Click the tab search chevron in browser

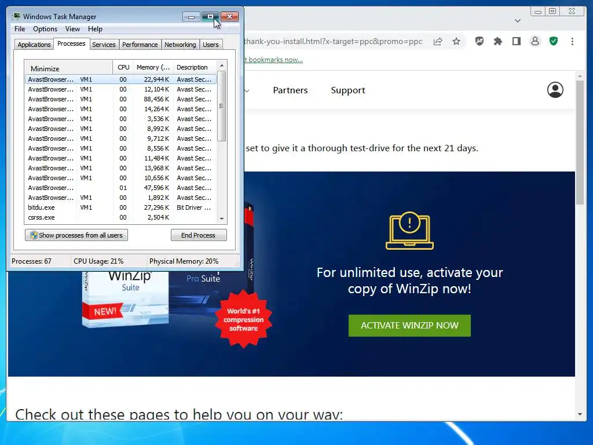tap(518, 21)
